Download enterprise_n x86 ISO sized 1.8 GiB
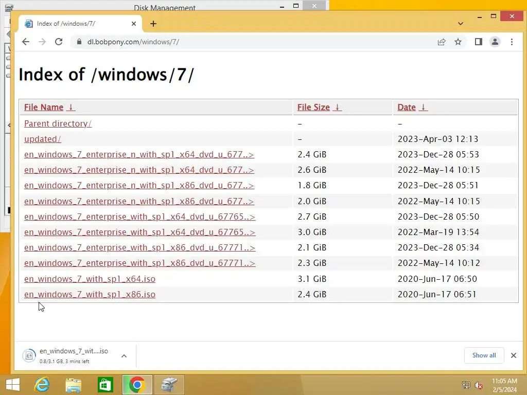This screenshot has height=395, width=527. [139, 185]
